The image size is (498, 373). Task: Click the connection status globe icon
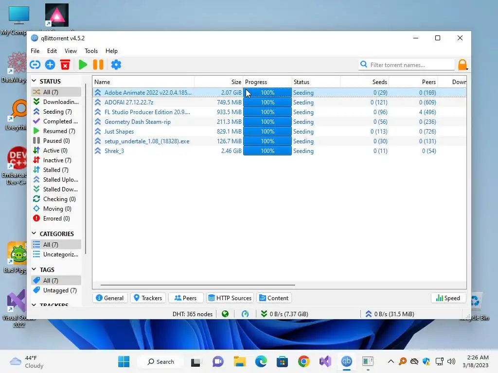click(x=225, y=314)
